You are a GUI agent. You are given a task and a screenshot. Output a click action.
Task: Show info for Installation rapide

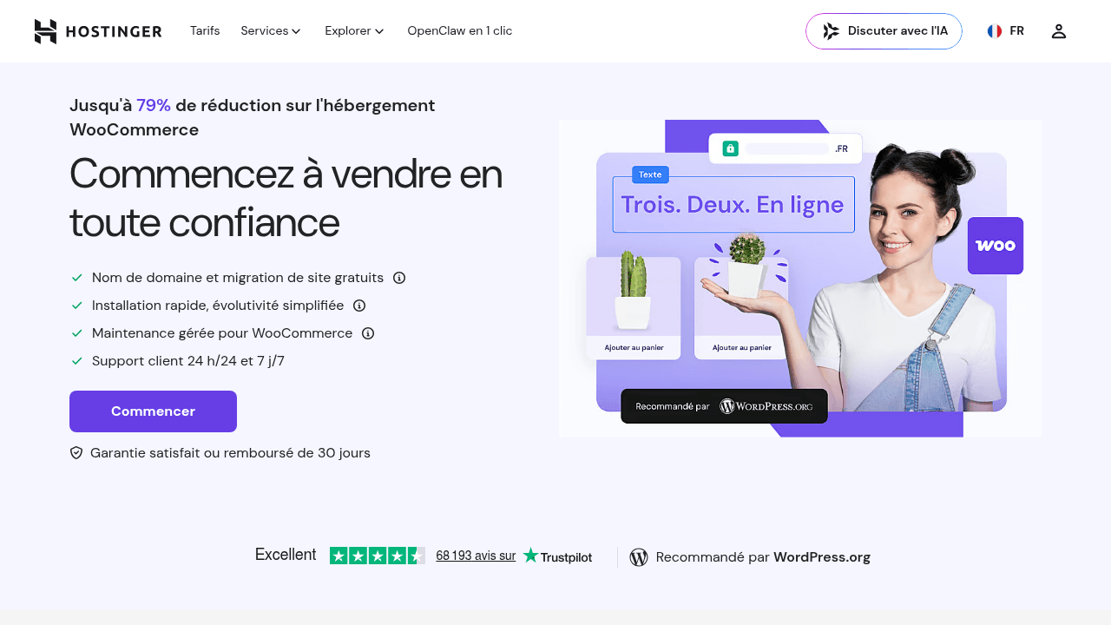[x=359, y=306]
